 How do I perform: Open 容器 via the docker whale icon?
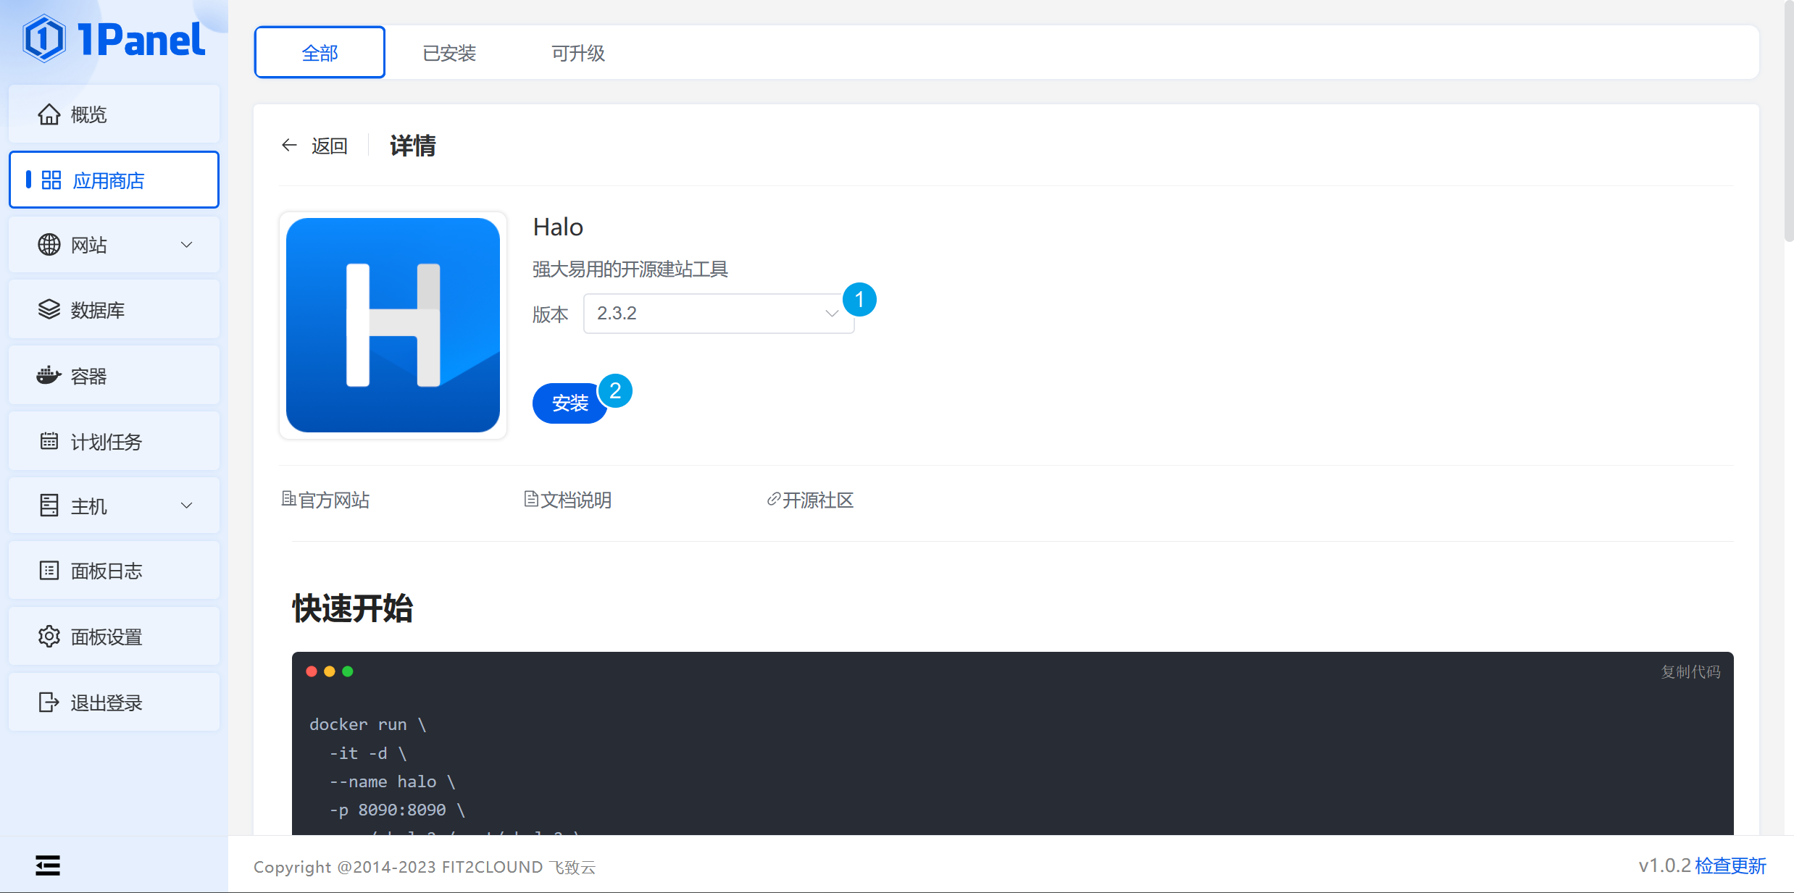click(49, 375)
